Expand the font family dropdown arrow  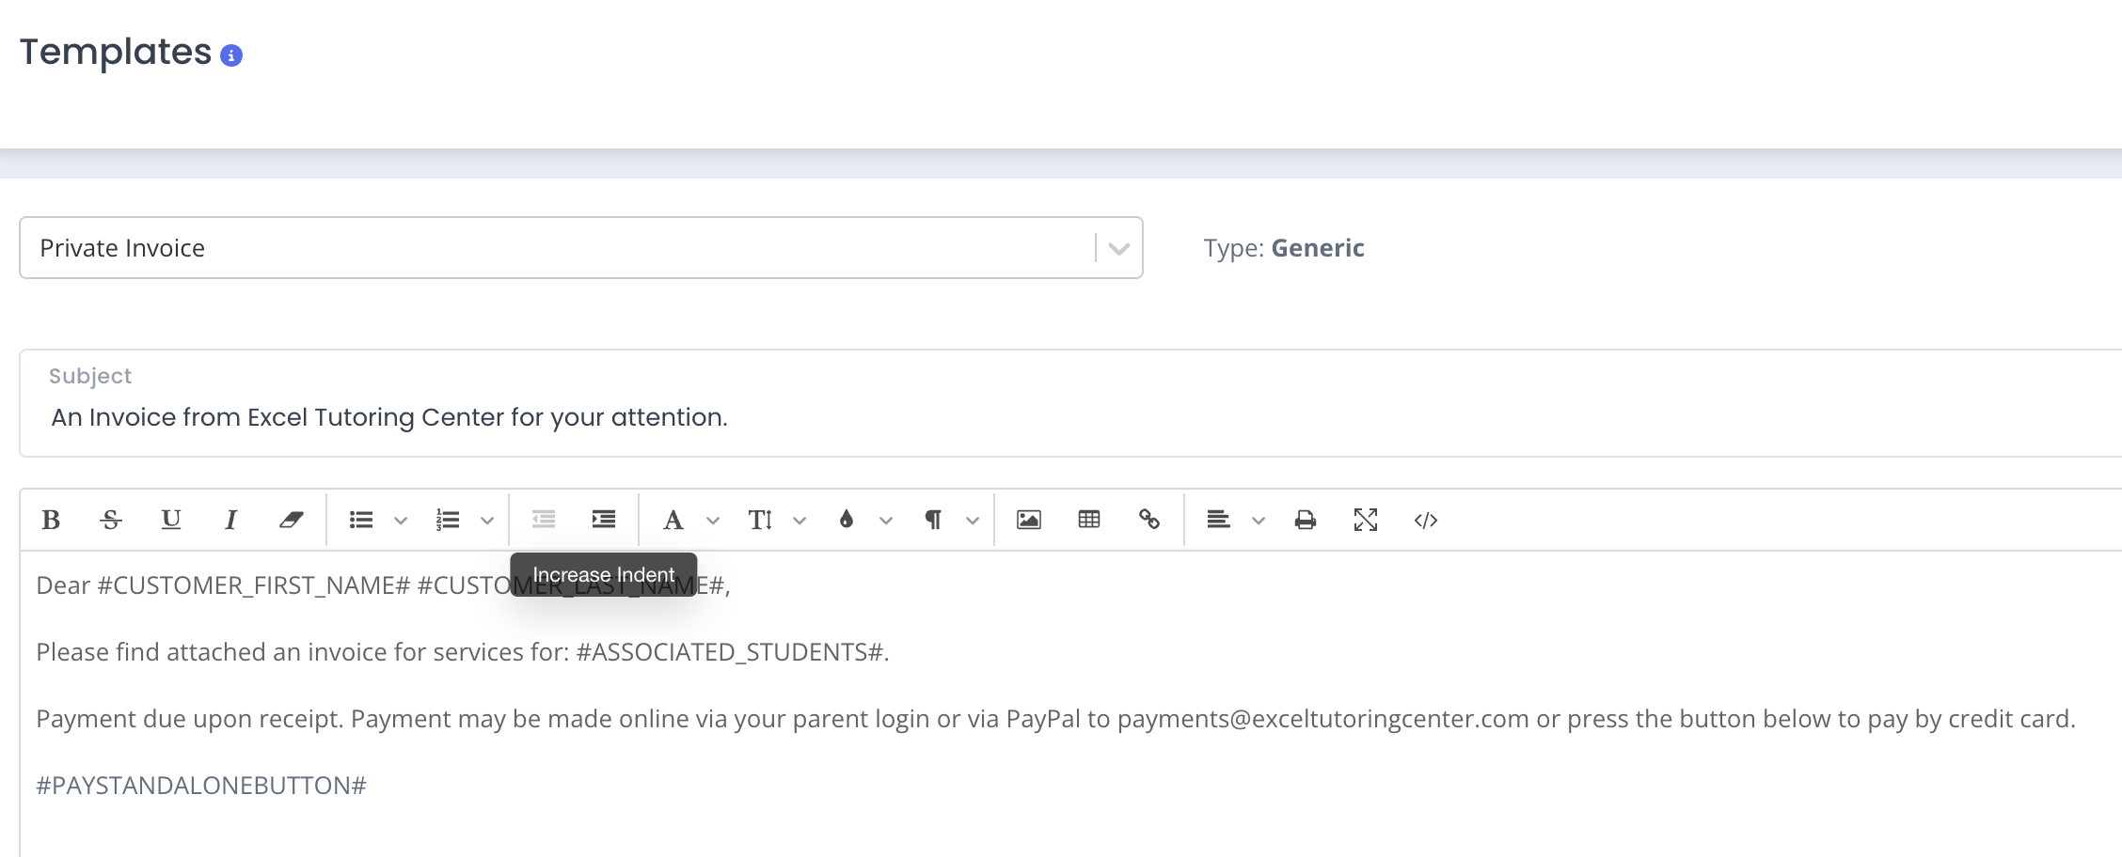pyautogui.click(x=713, y=521)
